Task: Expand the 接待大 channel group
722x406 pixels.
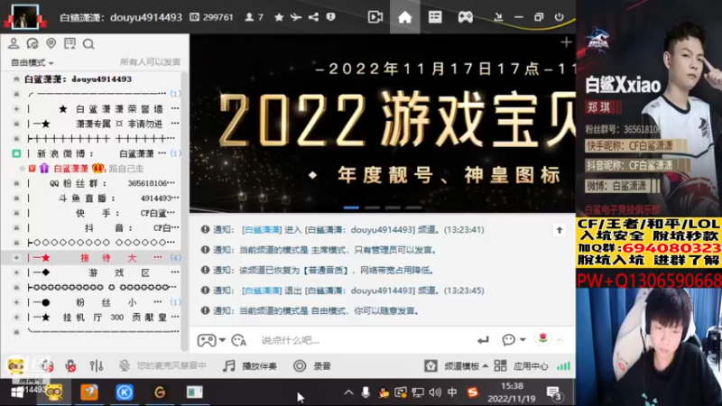Action: [16, 258]
